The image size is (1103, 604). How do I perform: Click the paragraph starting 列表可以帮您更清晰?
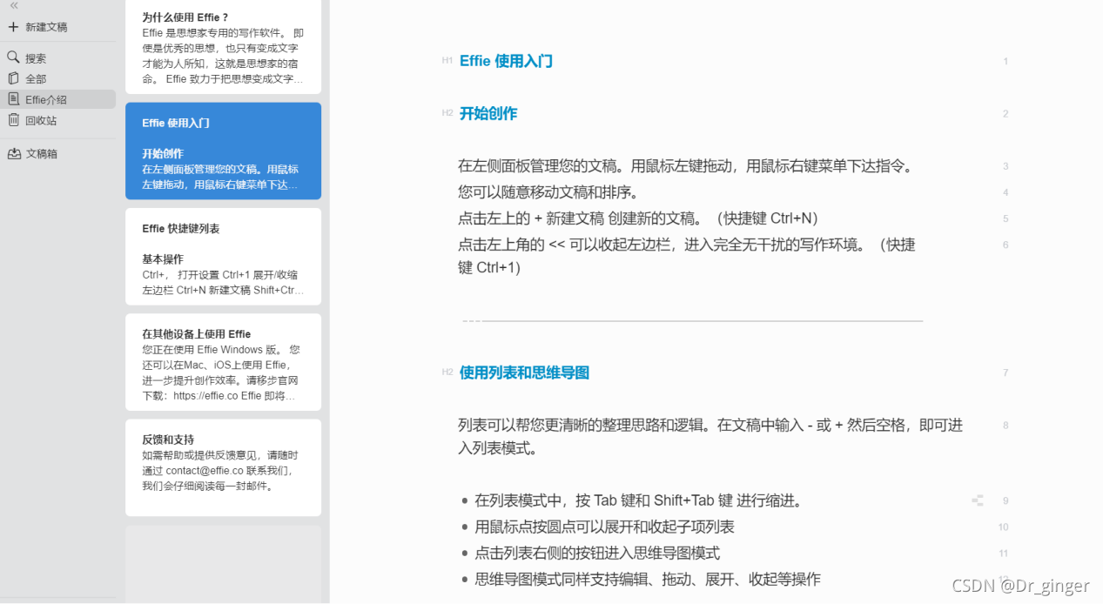pos(710,437)
